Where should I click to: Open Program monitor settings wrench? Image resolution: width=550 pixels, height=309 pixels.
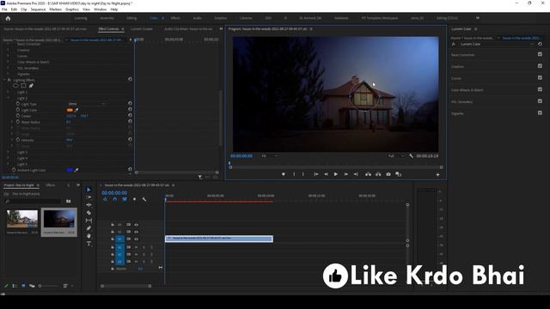point(411,156)
